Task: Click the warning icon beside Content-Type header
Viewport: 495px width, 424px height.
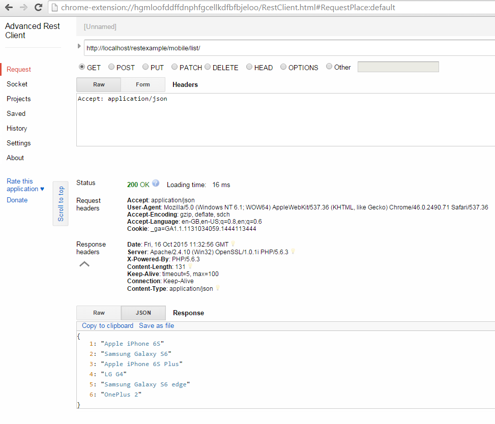Action: click(x=217, y=288)
